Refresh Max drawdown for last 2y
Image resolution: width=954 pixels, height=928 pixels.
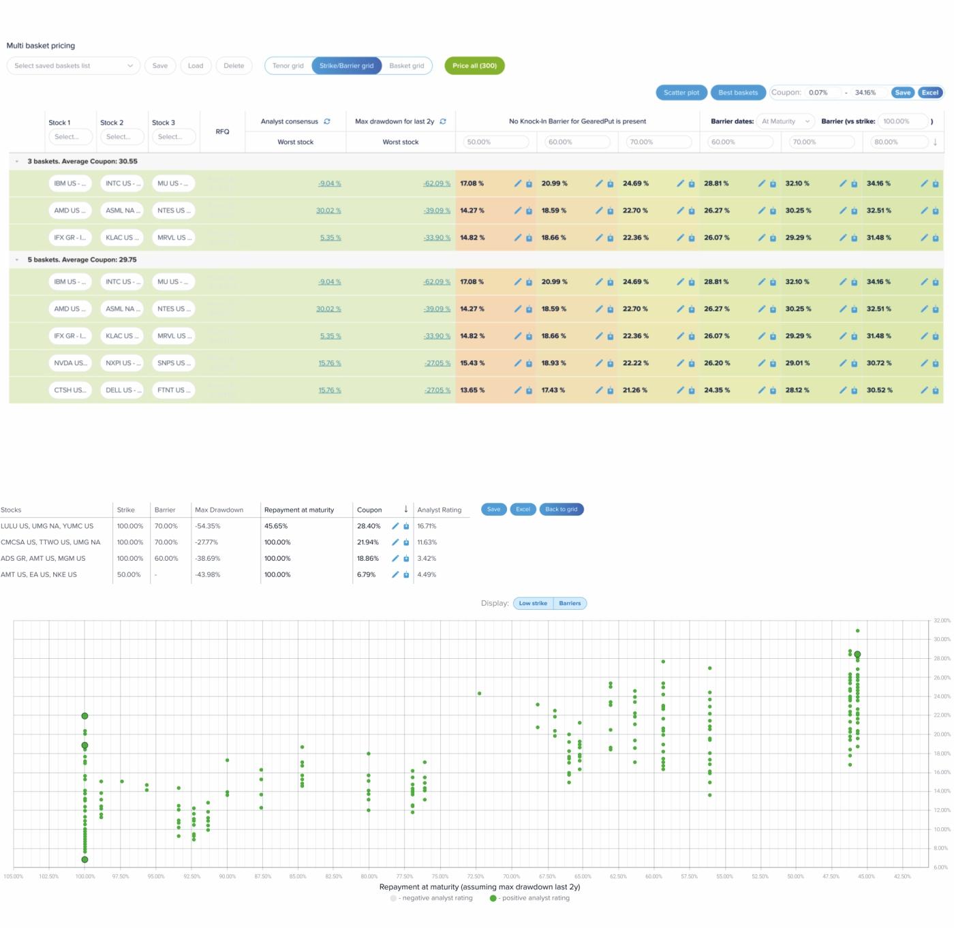click(x=443, y=121)
